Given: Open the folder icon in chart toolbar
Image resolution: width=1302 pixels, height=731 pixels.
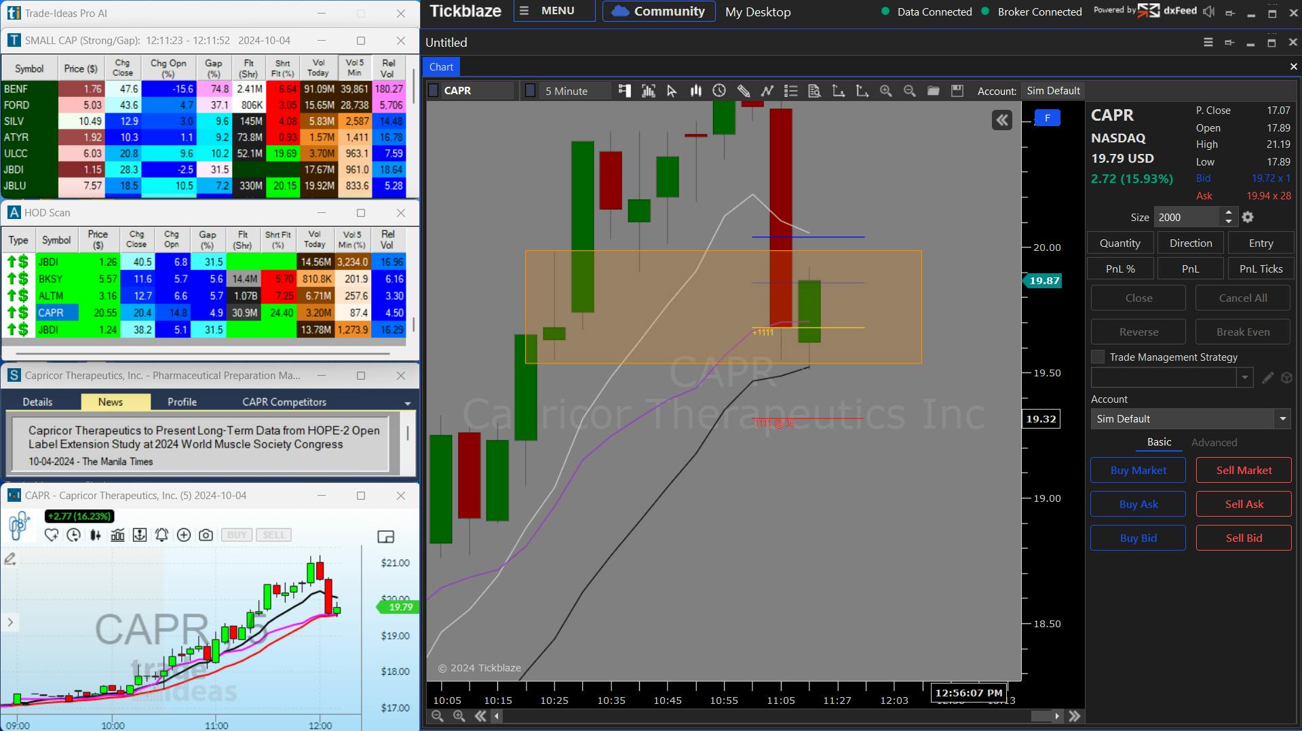Looking at the screenshot, I should point(934,91).
